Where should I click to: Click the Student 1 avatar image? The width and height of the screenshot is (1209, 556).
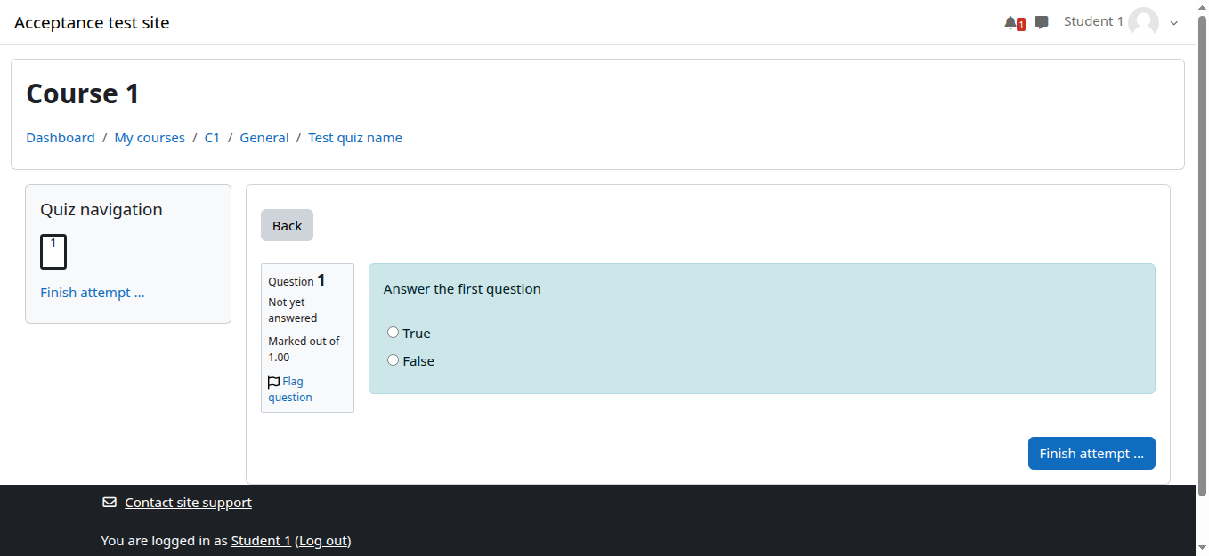click(x=1143, y=23)
